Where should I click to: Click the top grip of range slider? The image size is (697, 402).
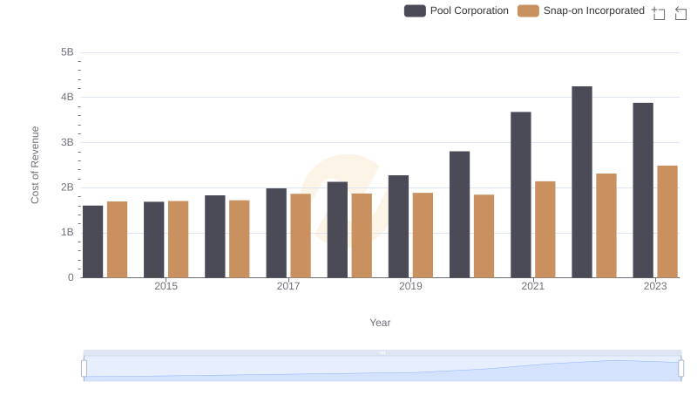point(382,352)
